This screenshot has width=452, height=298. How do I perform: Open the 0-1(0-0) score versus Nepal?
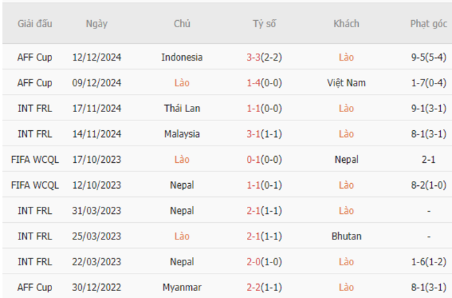264,159
